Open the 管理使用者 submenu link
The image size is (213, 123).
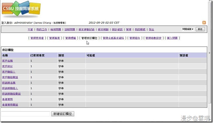click(x=37, y=38)
